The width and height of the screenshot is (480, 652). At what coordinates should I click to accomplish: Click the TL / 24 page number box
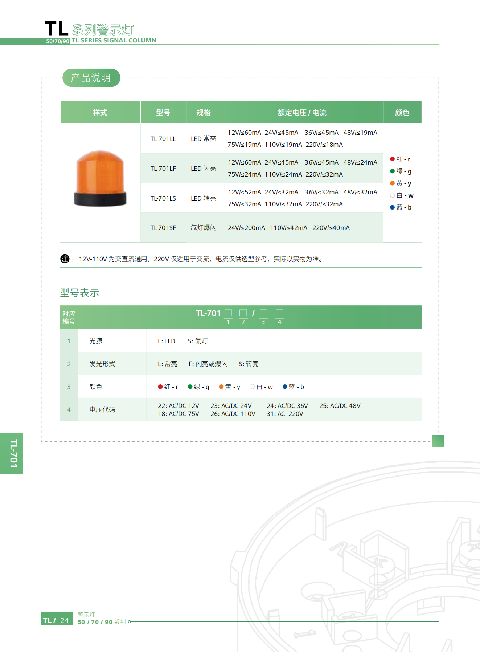coord(57,618)
